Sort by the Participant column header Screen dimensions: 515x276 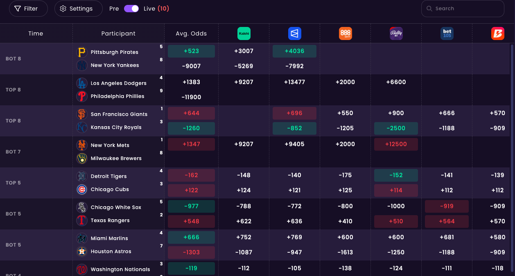(x=118, y=33)
